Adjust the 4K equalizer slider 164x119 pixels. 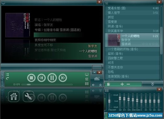(x=150, y=101)
